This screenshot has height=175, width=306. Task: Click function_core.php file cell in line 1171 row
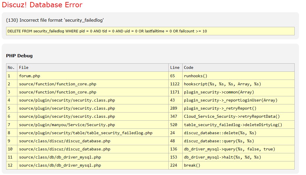93,92
